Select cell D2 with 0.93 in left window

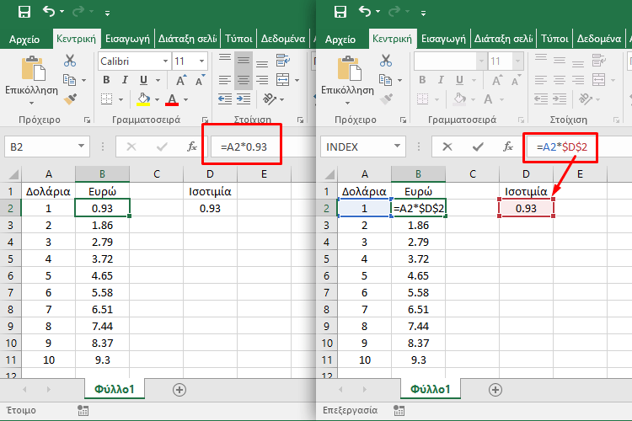[210, 208]
